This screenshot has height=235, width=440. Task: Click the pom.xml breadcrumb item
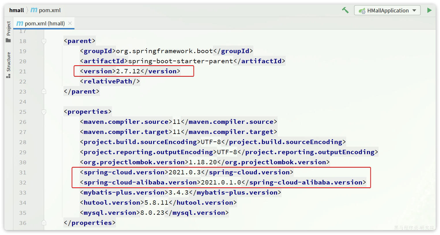tap(50, 10)
